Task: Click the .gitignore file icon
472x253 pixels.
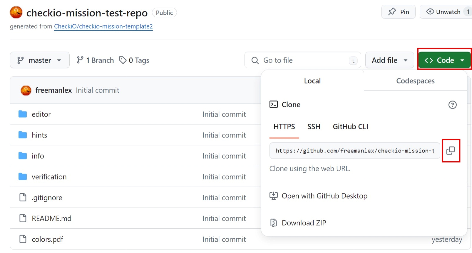Action: pyautogui.click(x=23, y=197)
